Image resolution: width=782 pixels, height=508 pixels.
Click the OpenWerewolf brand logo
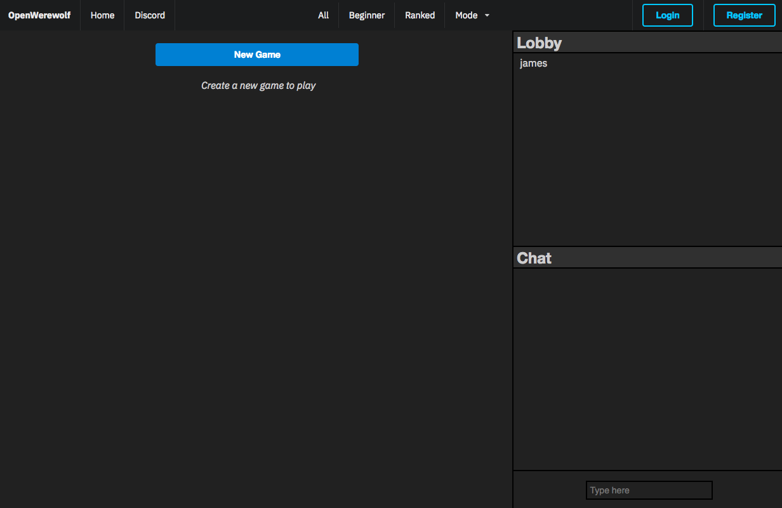coord(39,15)
